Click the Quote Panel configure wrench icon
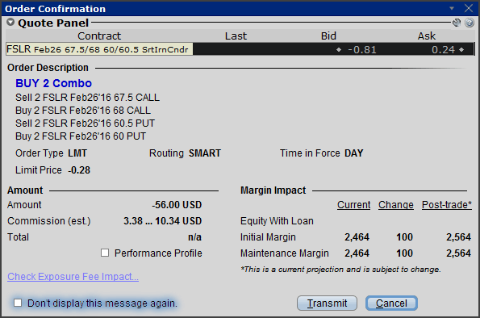480x318 pixels. pos(457,23)
